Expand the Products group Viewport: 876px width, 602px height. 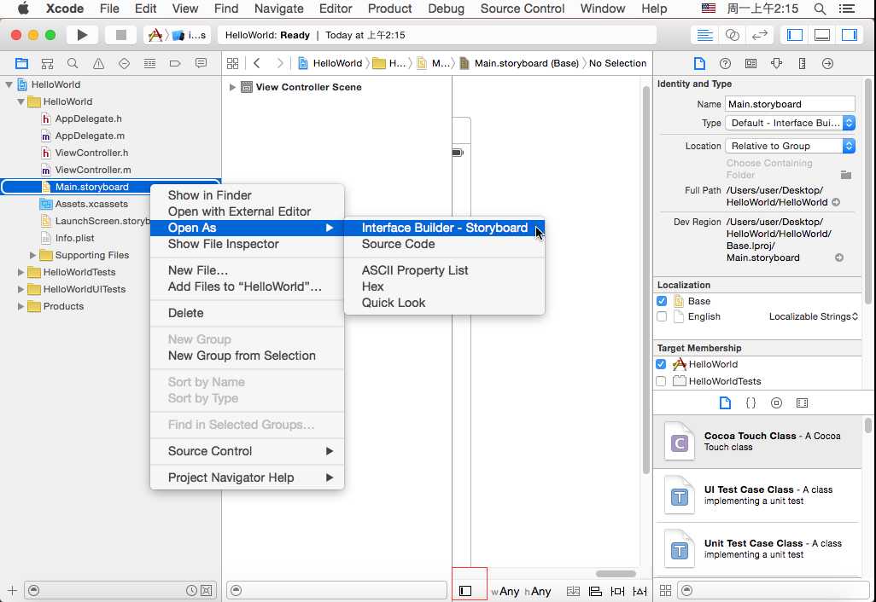click(x=20, y=306)
